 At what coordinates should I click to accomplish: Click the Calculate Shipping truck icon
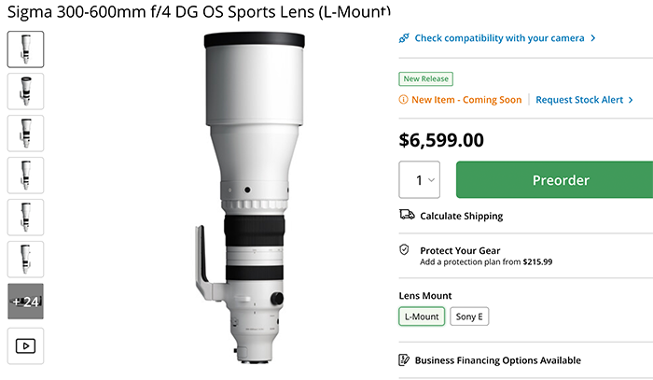(406, 216)
